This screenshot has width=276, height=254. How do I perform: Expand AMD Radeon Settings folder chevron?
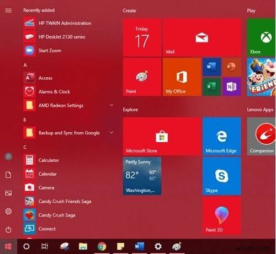[112, 105]
